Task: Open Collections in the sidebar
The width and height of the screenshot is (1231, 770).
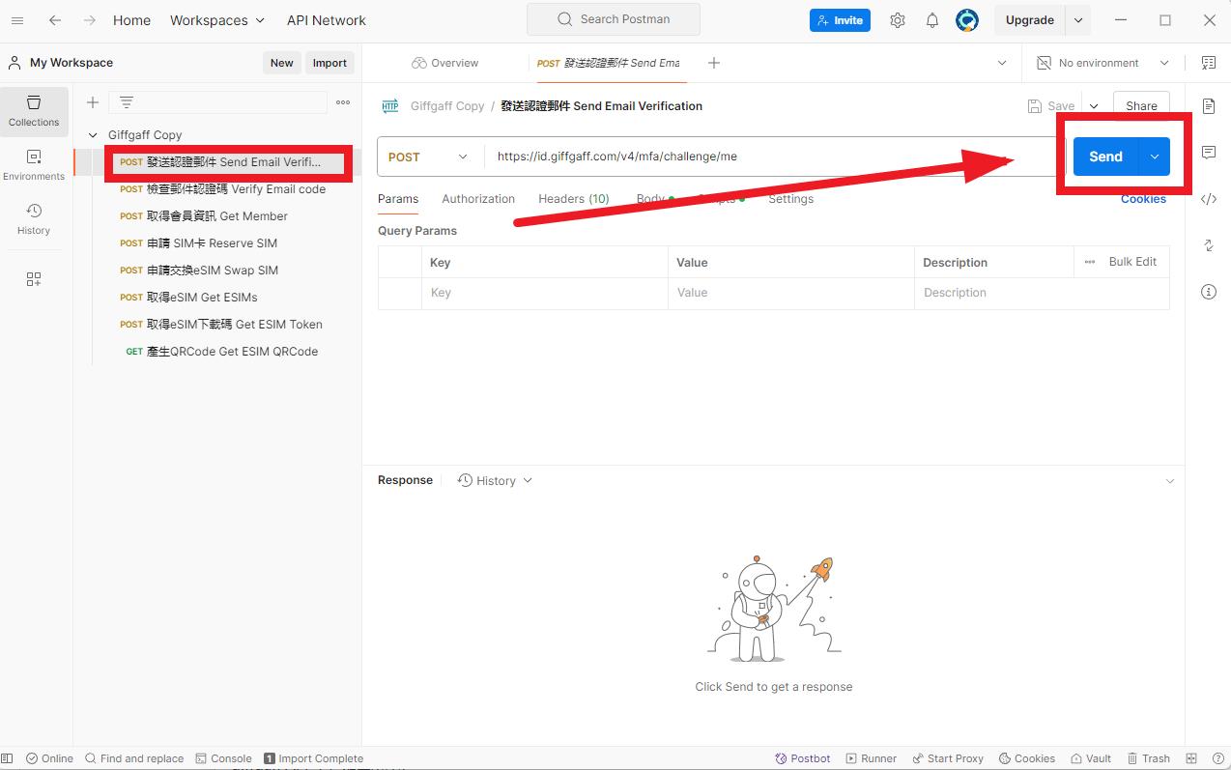Action: [x=34, y=111]
